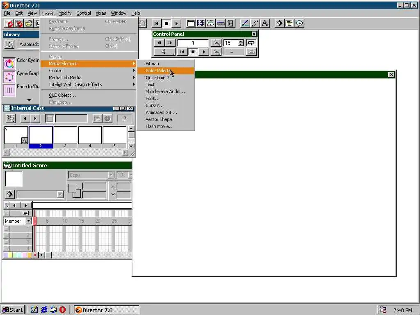Open the Score window toolbar icon
The width and height of the screenshot is (420, 315).
(x=210, y=23)
